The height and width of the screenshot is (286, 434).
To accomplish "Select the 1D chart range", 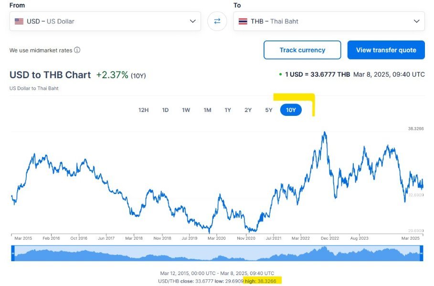I will (x=165, y=110).
